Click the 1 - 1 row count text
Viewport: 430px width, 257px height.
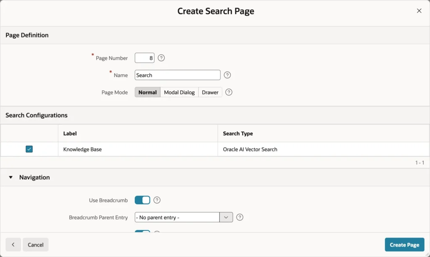pyautogui.click(x=420, y=163)
